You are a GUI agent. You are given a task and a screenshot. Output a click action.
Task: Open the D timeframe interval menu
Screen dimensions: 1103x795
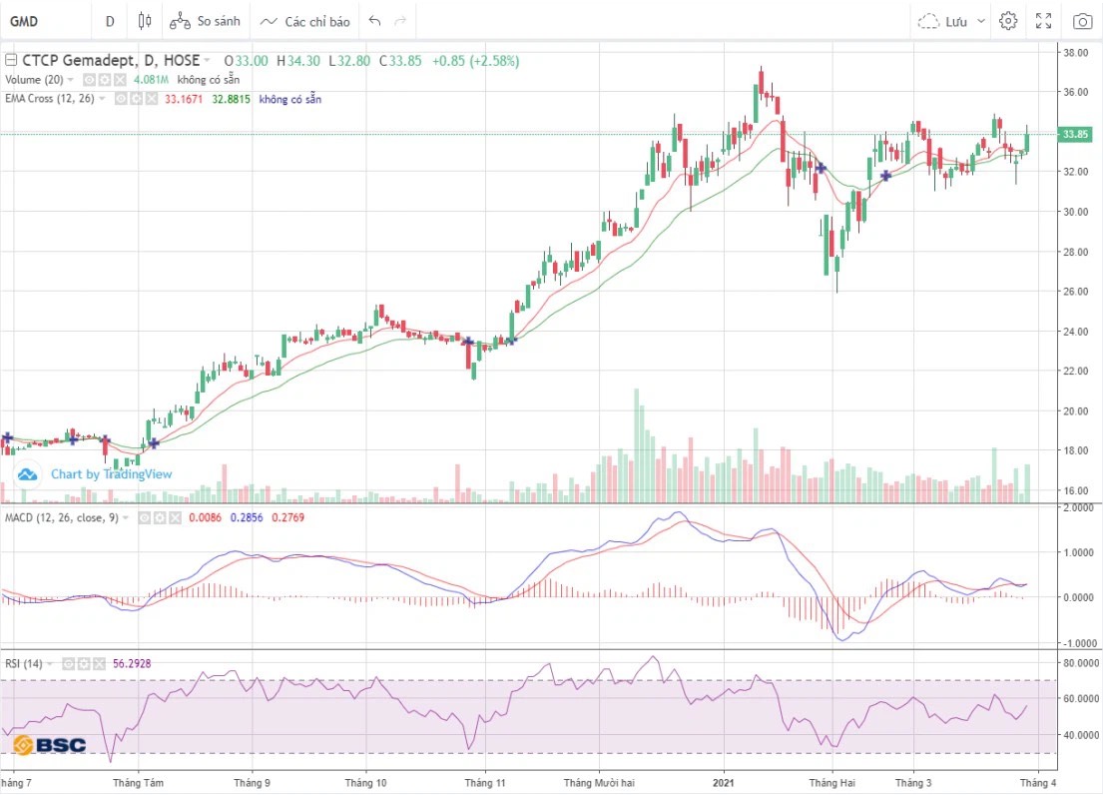(109, 21)
